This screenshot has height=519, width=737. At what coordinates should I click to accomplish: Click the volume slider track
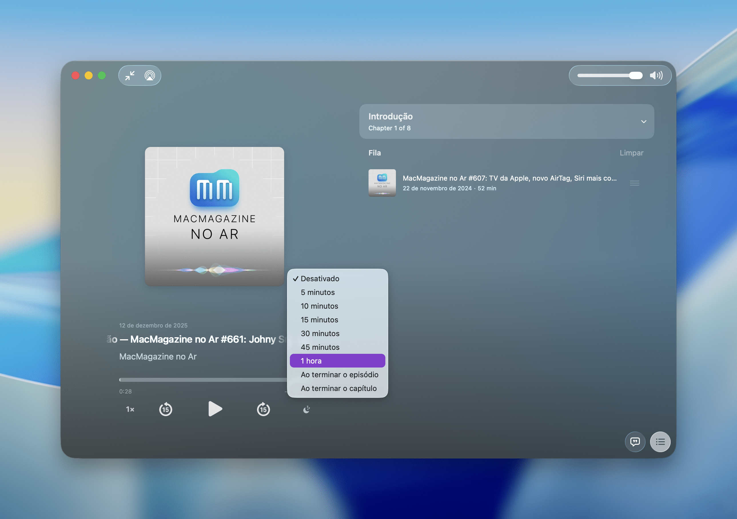tap(603, 75)
